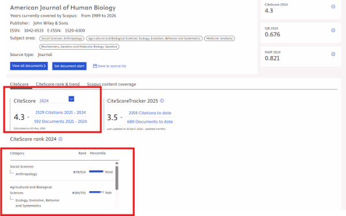Click info icon next to CiteScoreTracker 2025
This screenshot has height=216, width=346.
162,101
